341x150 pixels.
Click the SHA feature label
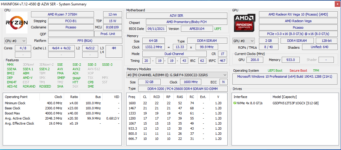pyautogui.click(x=60, y=86)
